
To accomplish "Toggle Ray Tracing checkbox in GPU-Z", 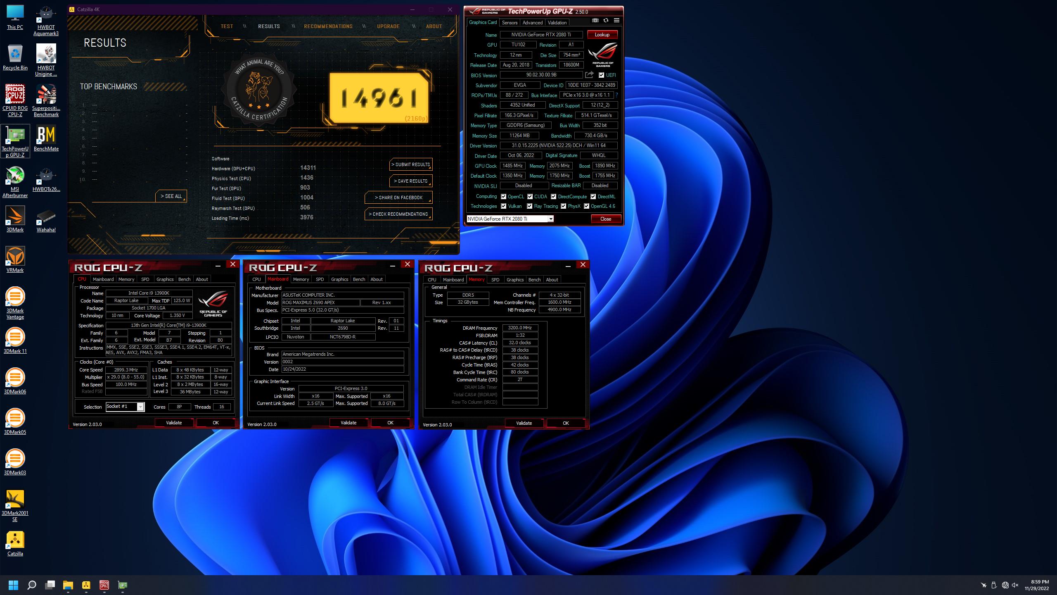I will tap(529, 206).
